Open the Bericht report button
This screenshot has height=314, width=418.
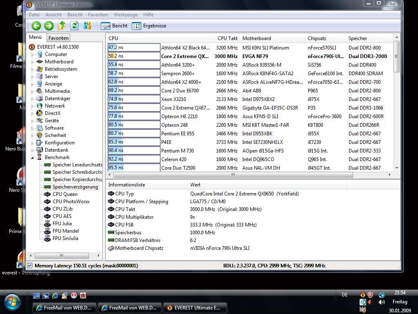pyautogui.click(x=114, y=26)
